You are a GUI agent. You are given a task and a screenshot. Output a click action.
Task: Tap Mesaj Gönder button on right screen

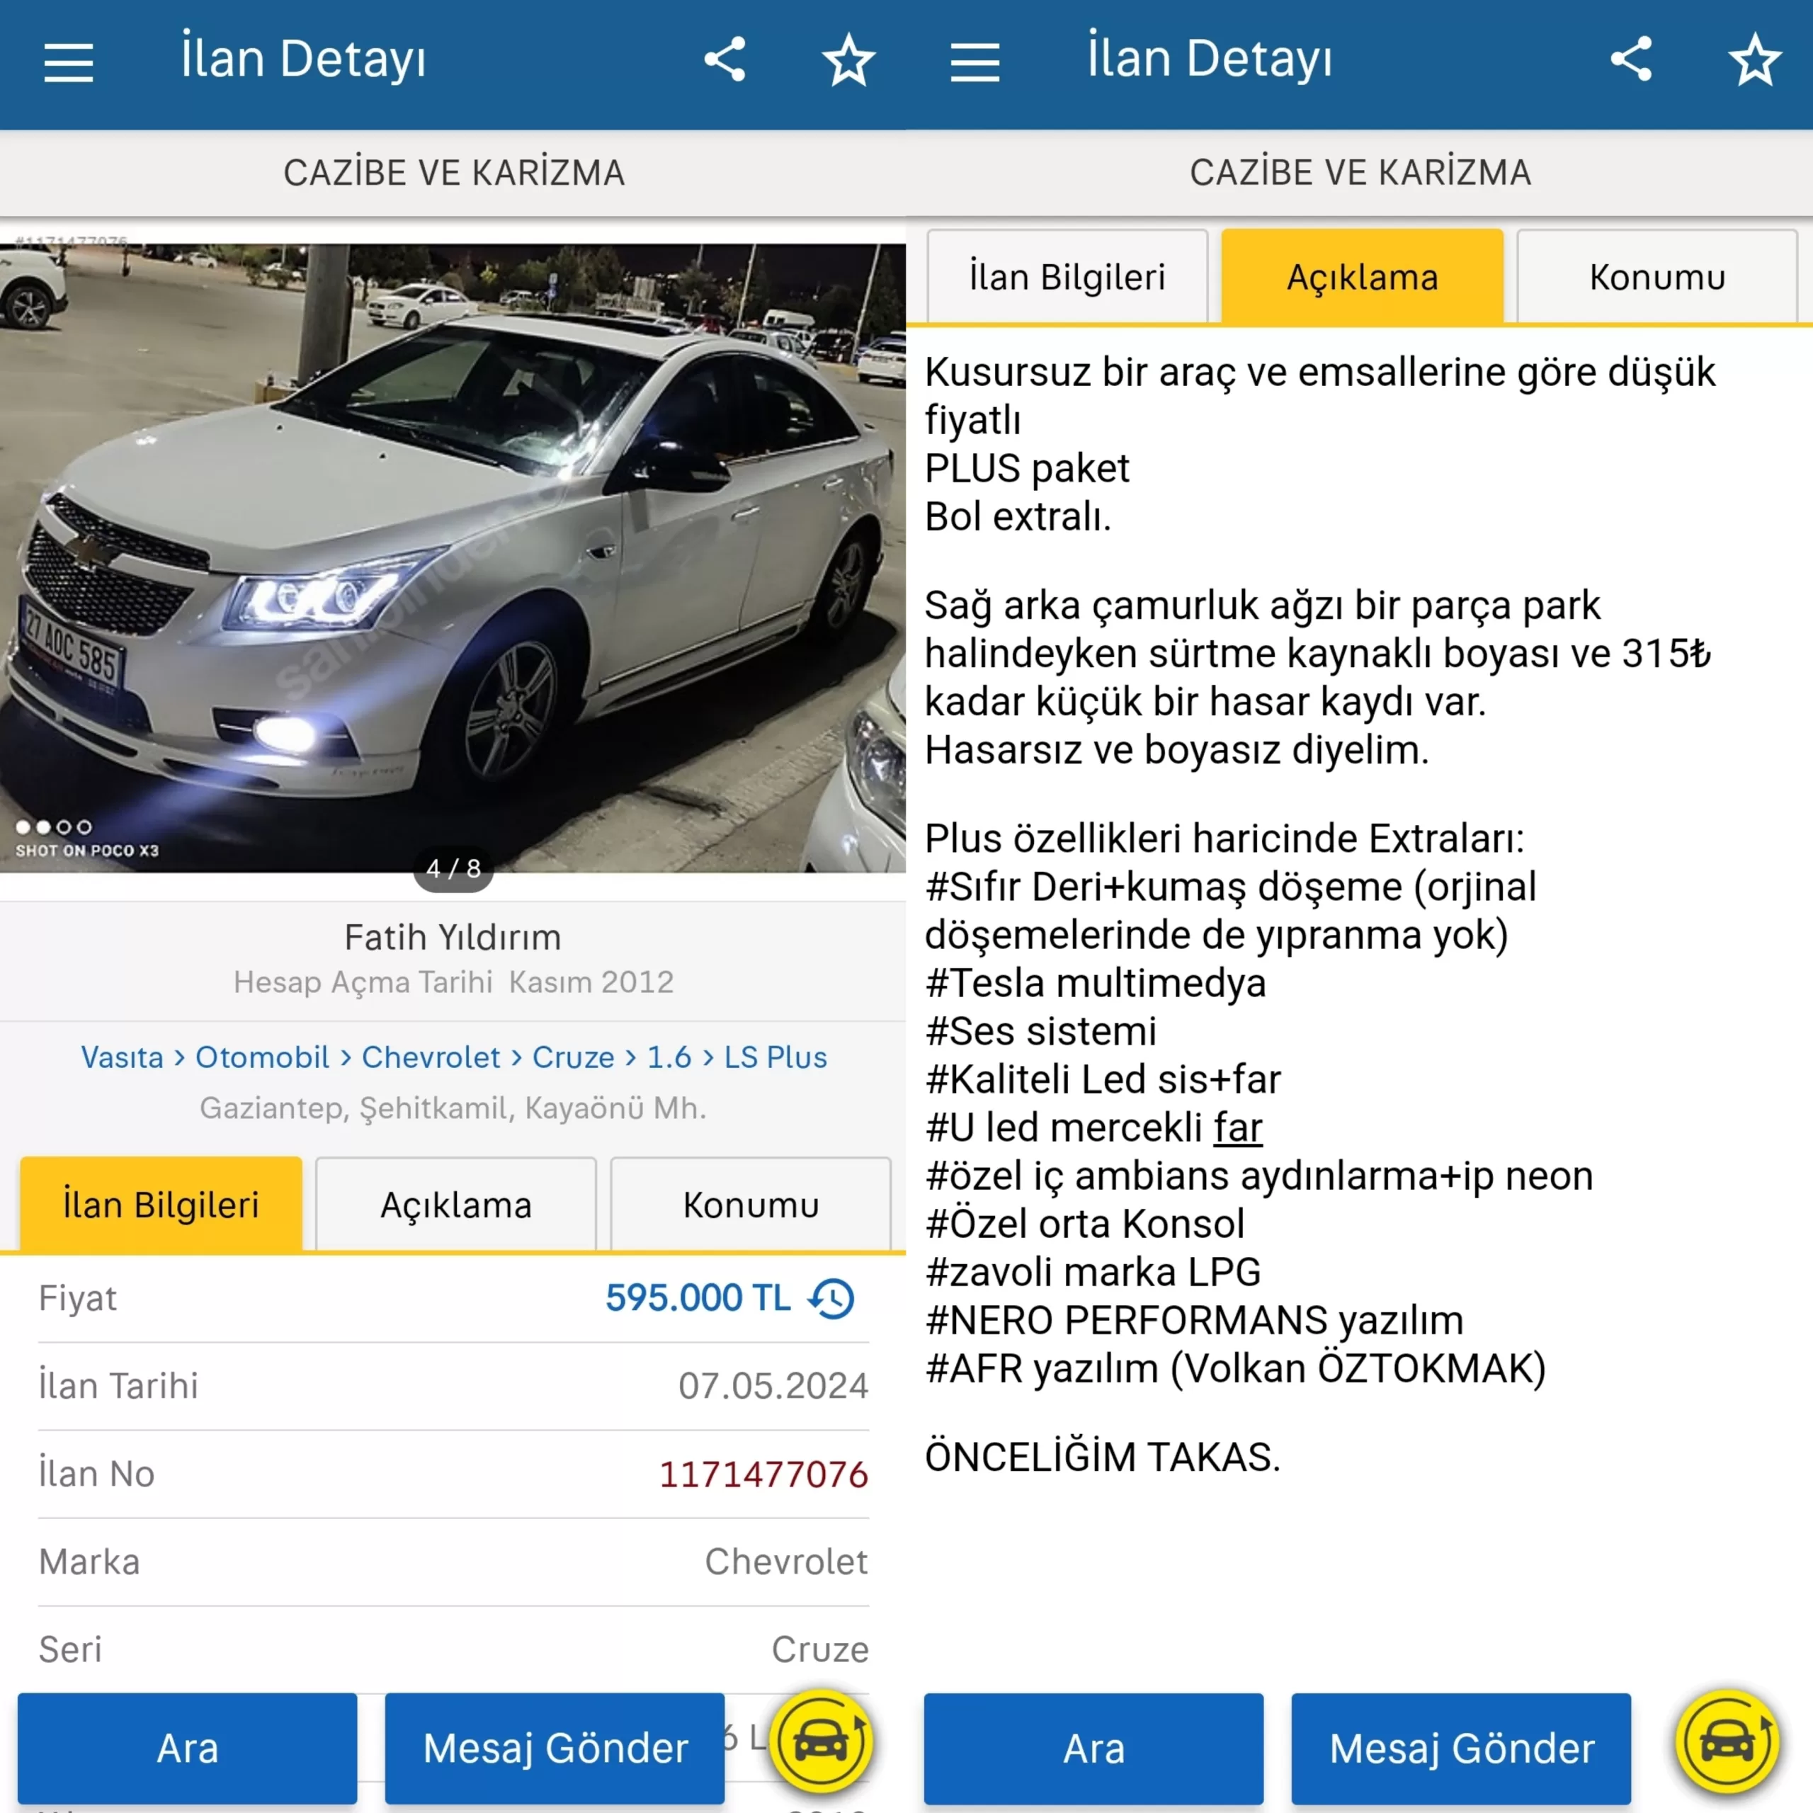pos(1461,1749)
